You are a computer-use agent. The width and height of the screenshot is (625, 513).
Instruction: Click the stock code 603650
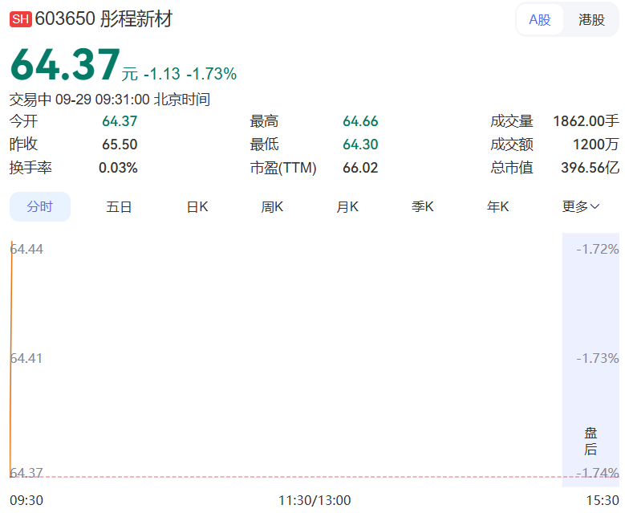[x=65, y=18]
